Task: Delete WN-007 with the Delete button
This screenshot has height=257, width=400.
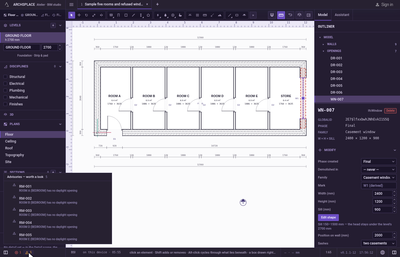Action: tap(391, 111)
